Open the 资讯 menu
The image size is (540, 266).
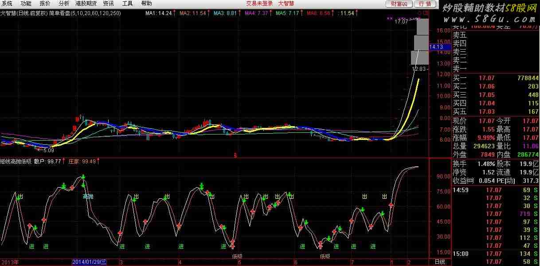pyautogui.click(x=109, y=4)
